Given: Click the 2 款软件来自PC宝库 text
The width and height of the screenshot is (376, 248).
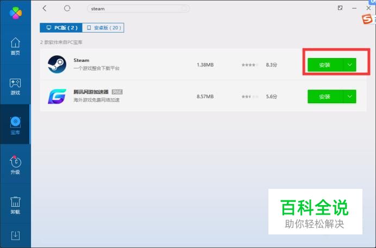Looking at the screenshot, I should (61, 42).
